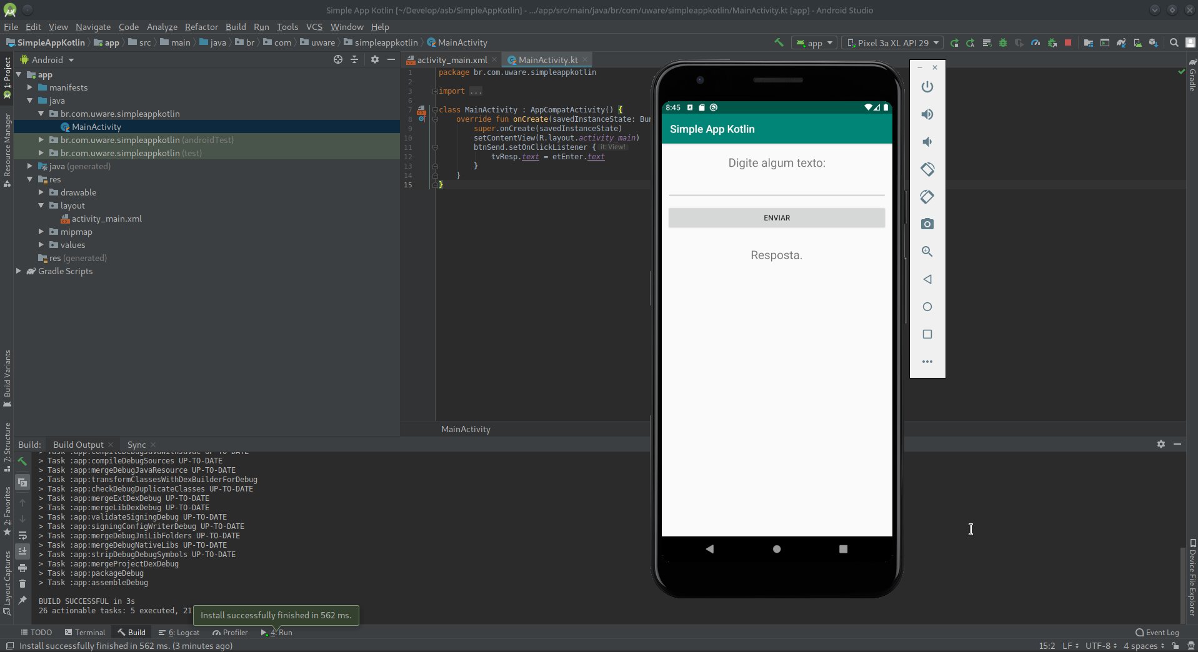Click the Make Project hammer icon

click(779, 42)
